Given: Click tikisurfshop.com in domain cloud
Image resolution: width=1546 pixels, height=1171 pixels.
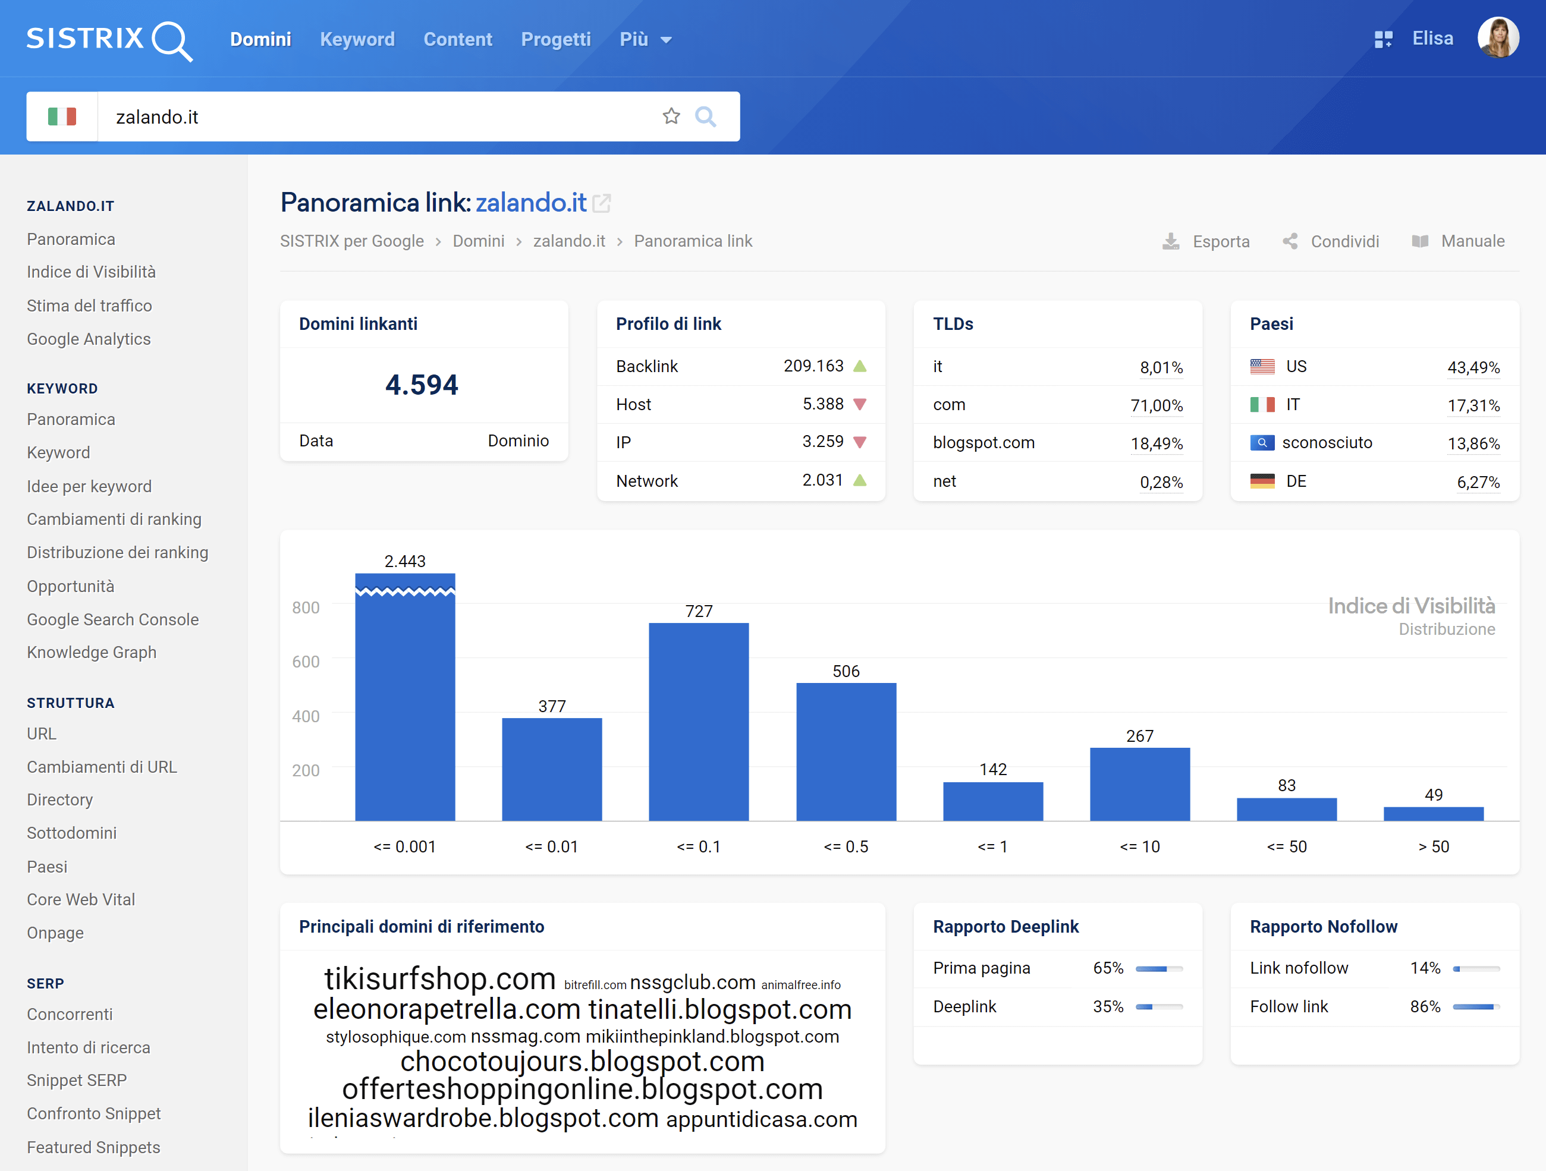Looking at the screenshot, I should pos(439,978).
